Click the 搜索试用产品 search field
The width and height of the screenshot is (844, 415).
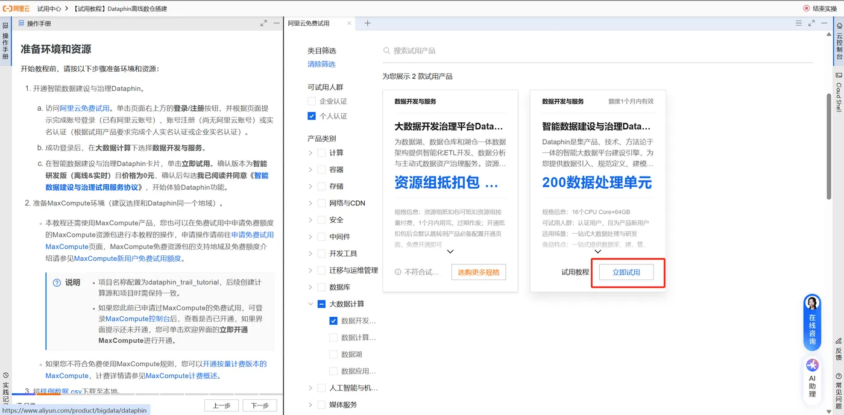[x=597, y=51]
